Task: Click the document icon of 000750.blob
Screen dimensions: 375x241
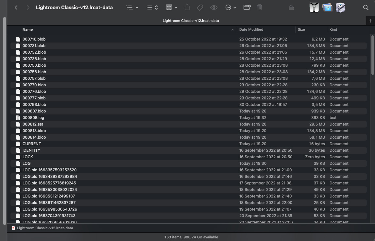Action: point(18,65)
